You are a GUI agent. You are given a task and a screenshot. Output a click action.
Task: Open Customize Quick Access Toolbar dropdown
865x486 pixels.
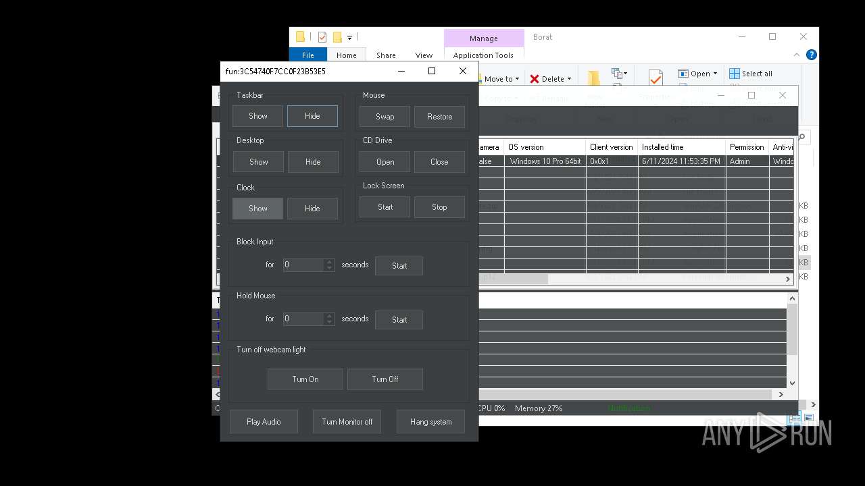click(349, 38)
